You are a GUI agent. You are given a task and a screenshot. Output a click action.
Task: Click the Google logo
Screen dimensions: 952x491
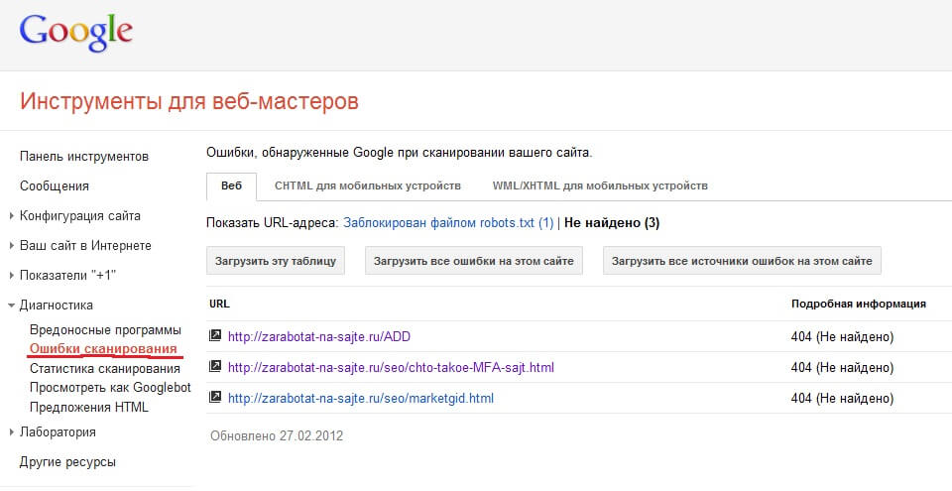click(76, 32)
